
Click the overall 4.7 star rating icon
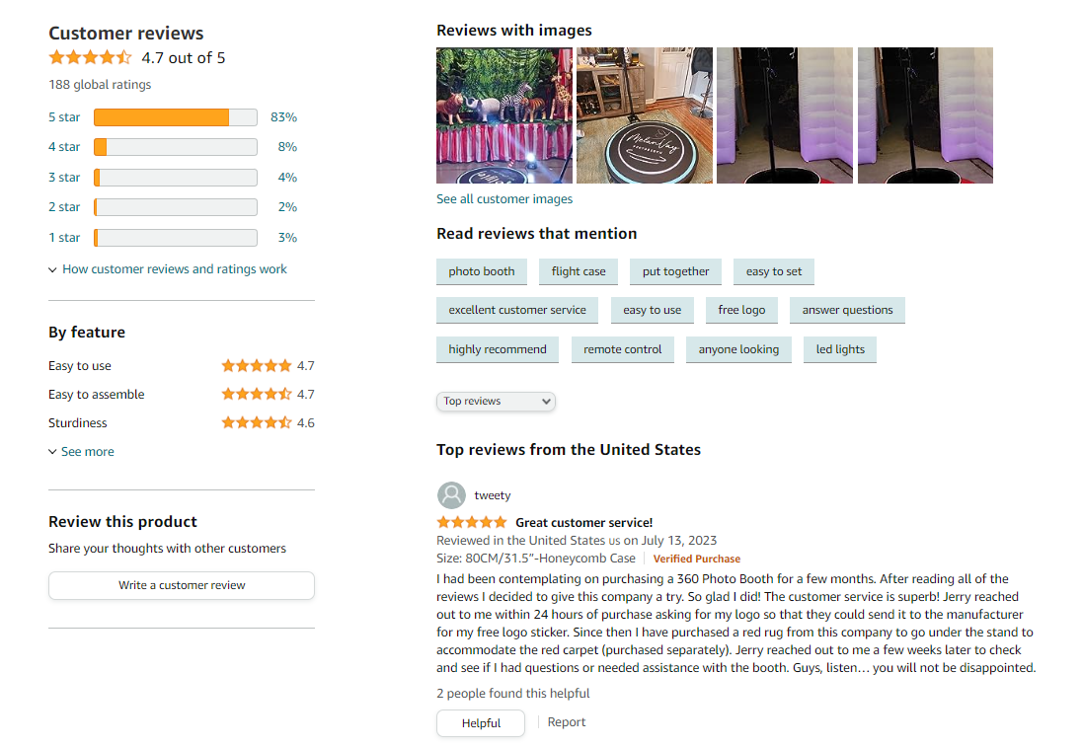tap(91, 58)
